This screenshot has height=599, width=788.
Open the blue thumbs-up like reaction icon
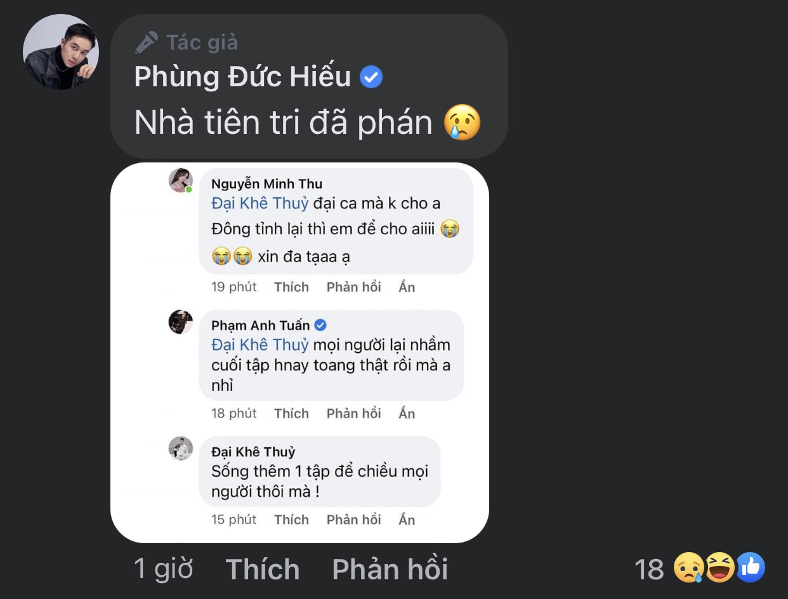(x=751, y=568)
